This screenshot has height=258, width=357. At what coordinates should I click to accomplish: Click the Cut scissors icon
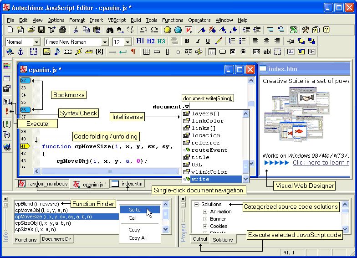pos(76,30)
